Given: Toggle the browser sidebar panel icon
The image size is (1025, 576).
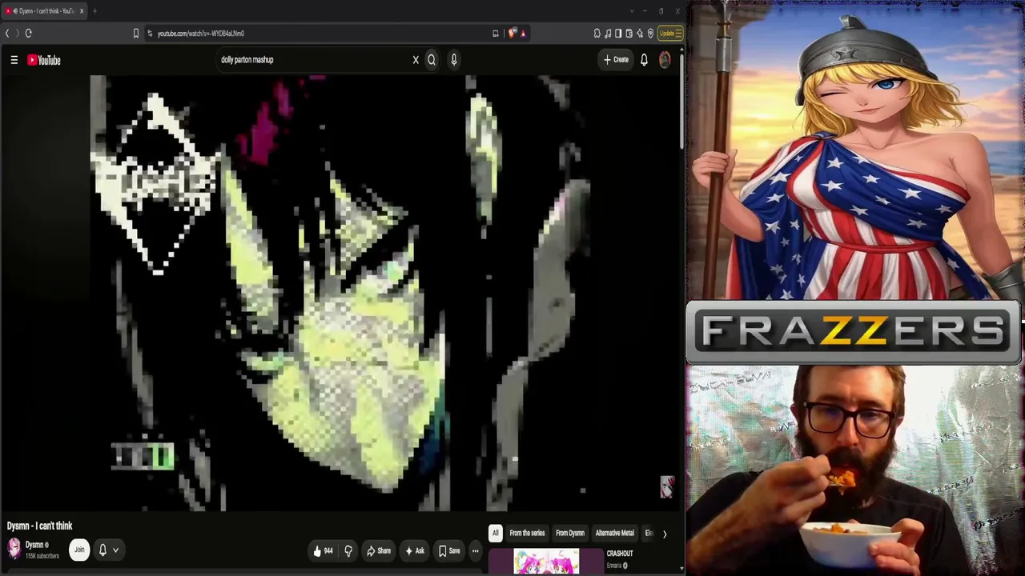Looking at the screenshot, I should click(618, 33).
